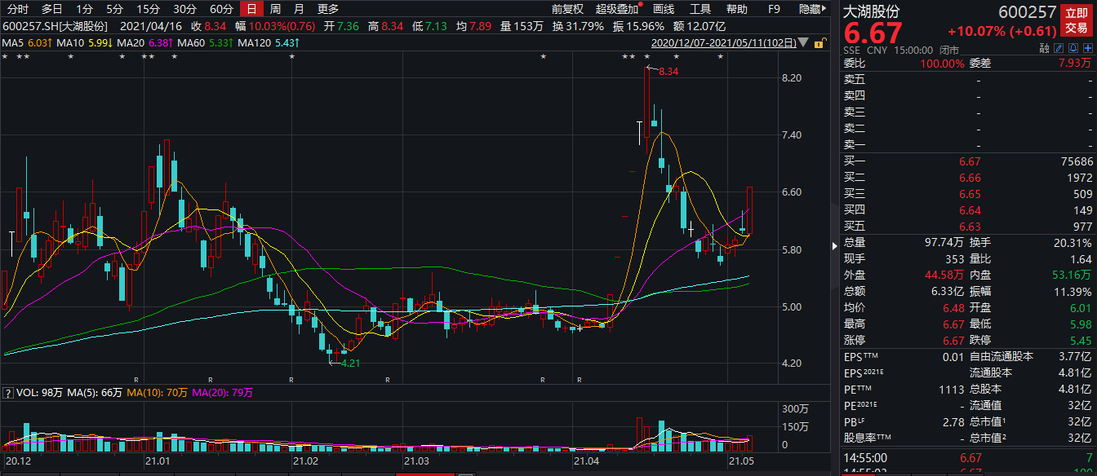
Task: Collapse the quote panel with divider arrow
Action: [x=834, y=245]
